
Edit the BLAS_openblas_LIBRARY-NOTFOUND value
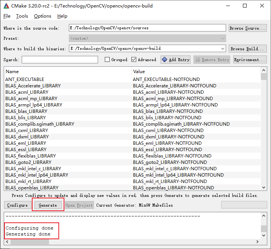(x=174, y=188)
